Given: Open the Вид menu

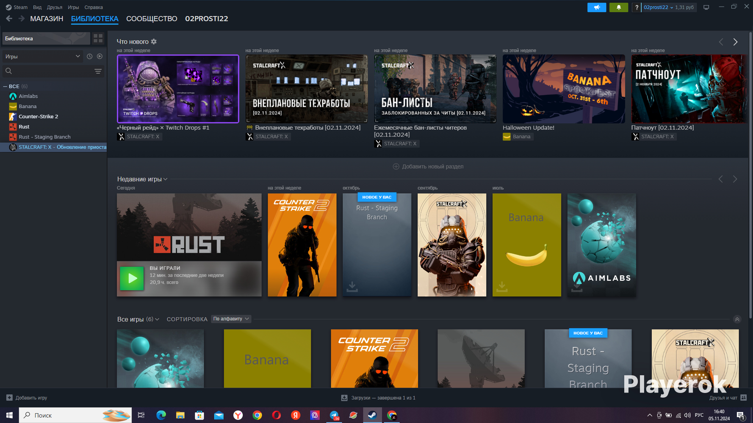Looking at the screenshot, I should (x=37, y=7).
